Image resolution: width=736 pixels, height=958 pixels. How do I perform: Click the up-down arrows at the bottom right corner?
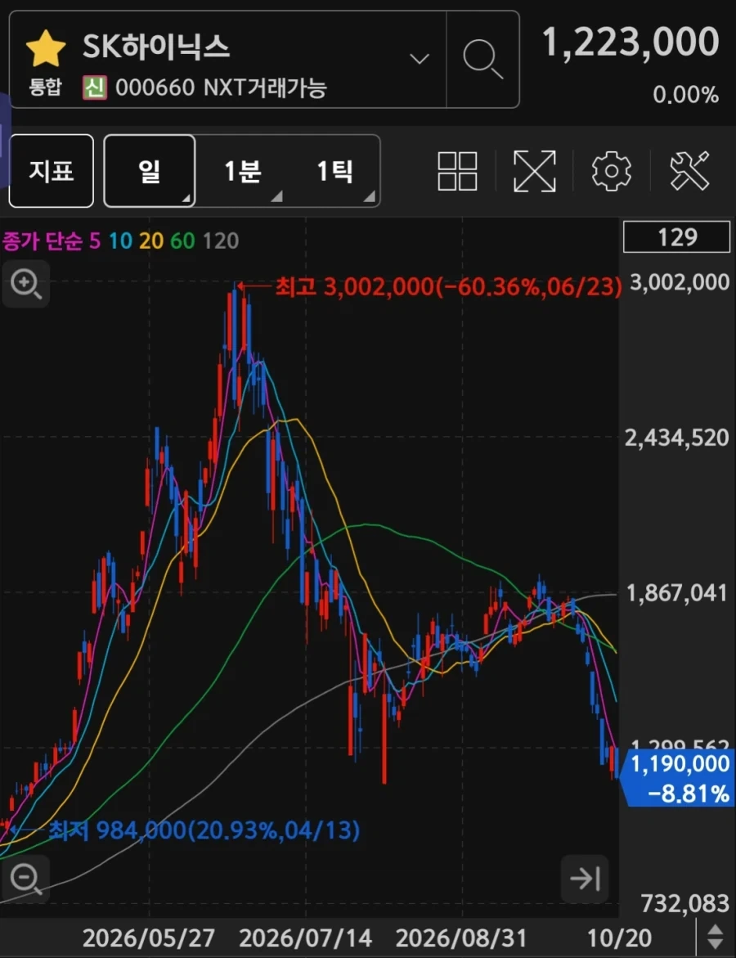(x=716, y=938)
